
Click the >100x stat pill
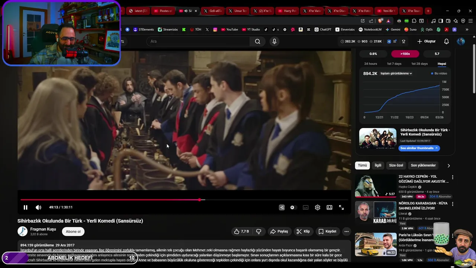coord(405,54)
